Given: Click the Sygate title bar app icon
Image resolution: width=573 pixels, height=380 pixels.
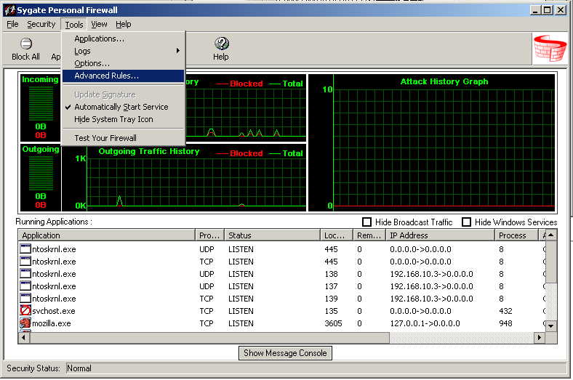Looking at the screenshot, I should (10, 10).
